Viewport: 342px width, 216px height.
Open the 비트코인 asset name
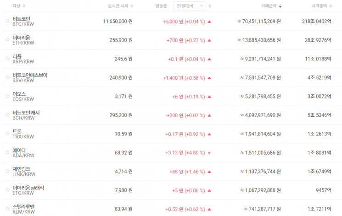pyautogui.click(x=22, y=19)
